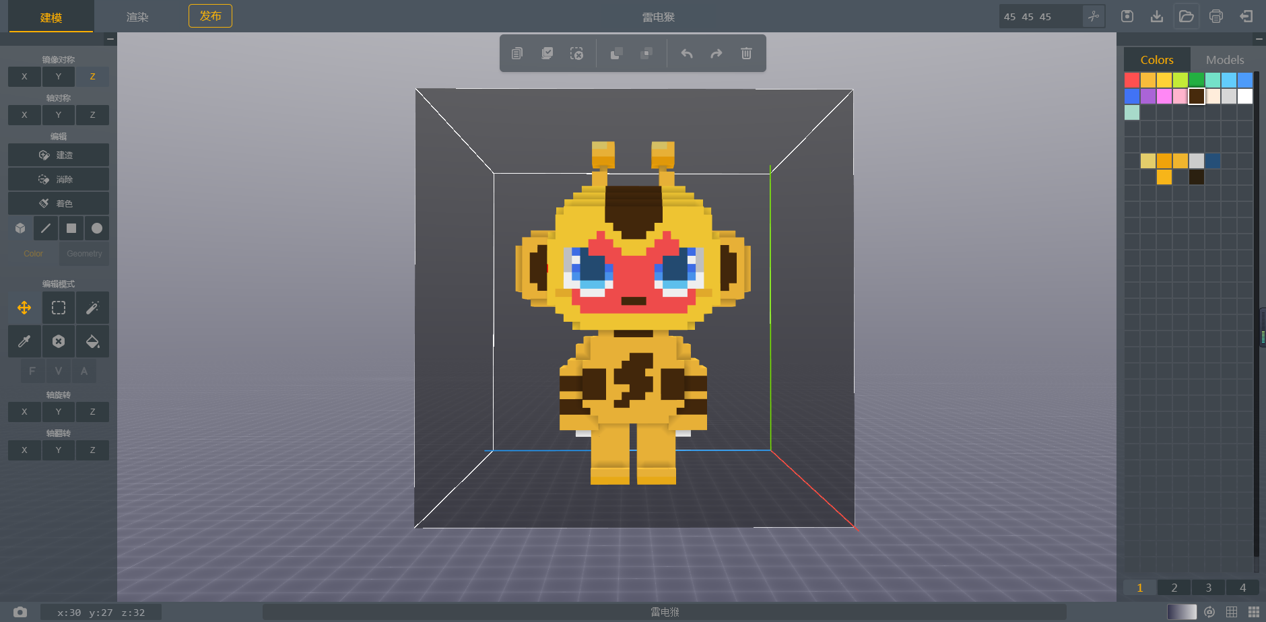The height and width of the screenshot is (622, 1266).
Task: Activate the move edit mode tool
Action: (x=24, y=308)
